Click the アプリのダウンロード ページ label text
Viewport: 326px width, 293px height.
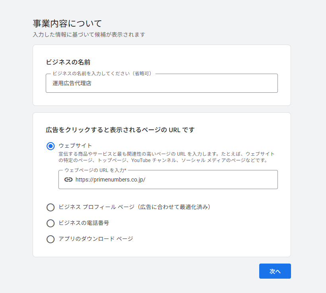(95, 239)
